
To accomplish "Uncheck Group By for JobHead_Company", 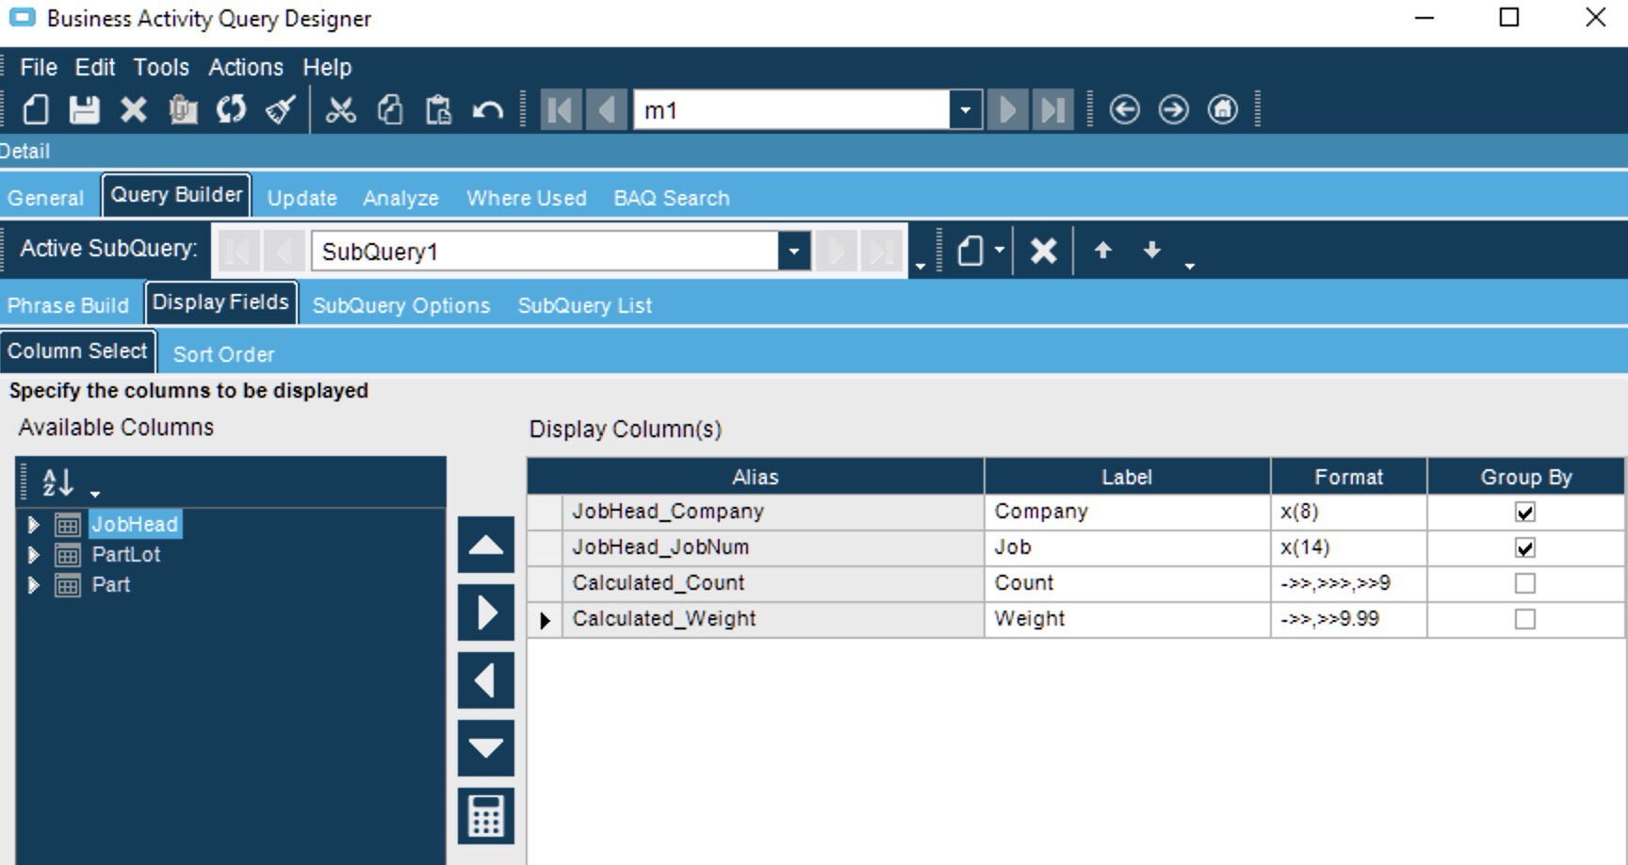I will click(x=1524, y=512).
